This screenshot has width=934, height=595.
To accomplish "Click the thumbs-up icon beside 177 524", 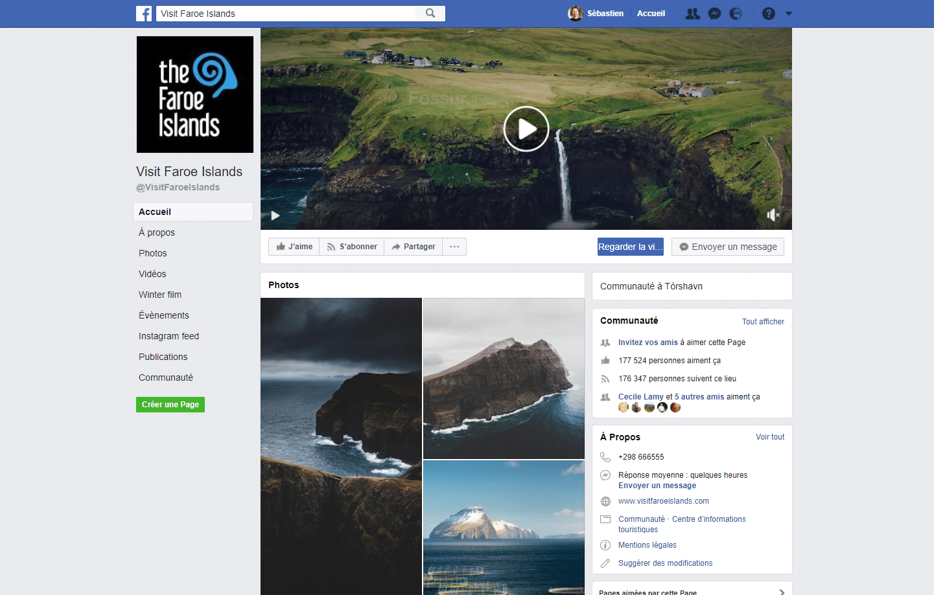I will click(x=605, y=361).
